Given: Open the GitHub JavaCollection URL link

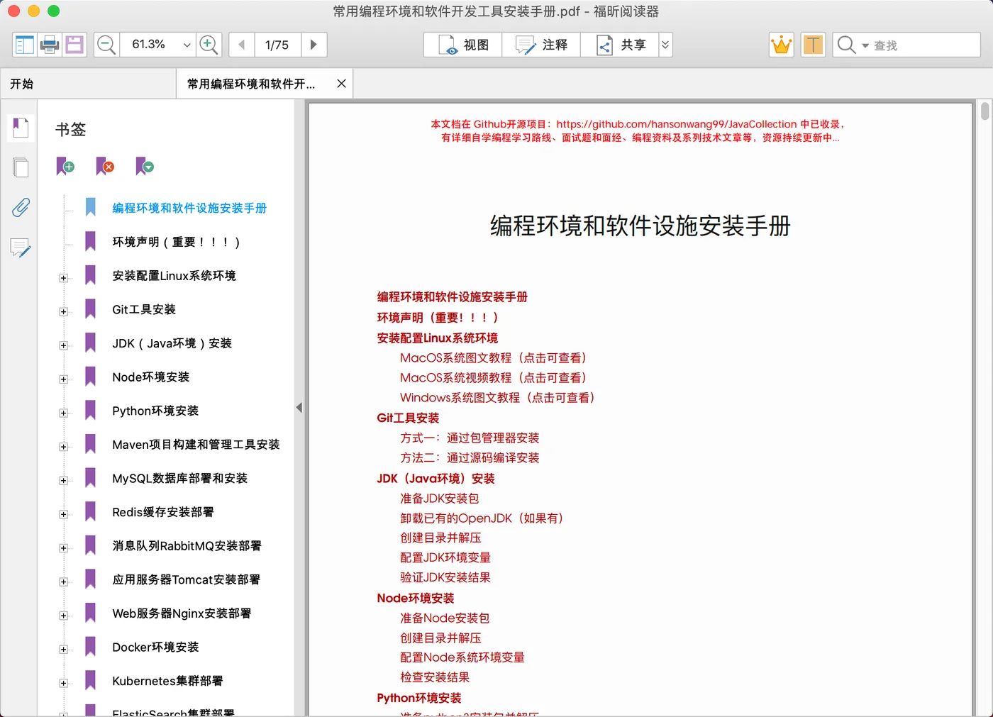Looking at the screenshot, I should (x=677, y=124).
